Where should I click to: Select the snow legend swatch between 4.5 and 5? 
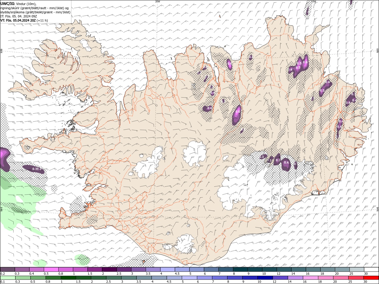coord(182,270)
